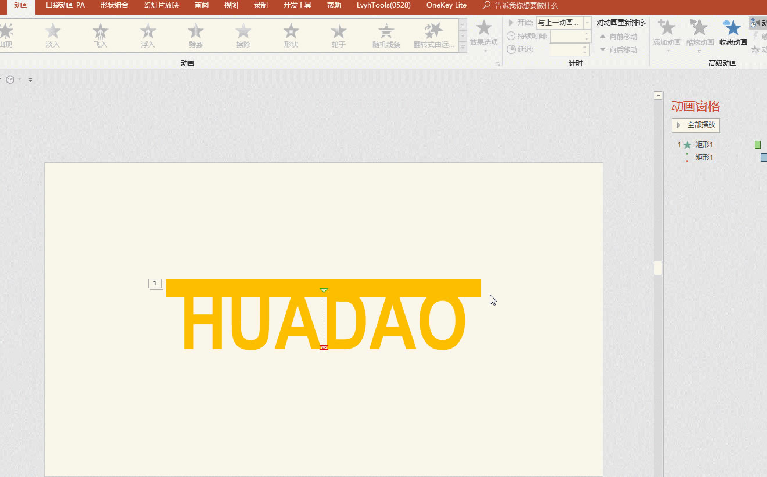This screenshot has height=477, width=767.
Task: Click 向后移动 move later button
Action: click(x=619, y=49)
